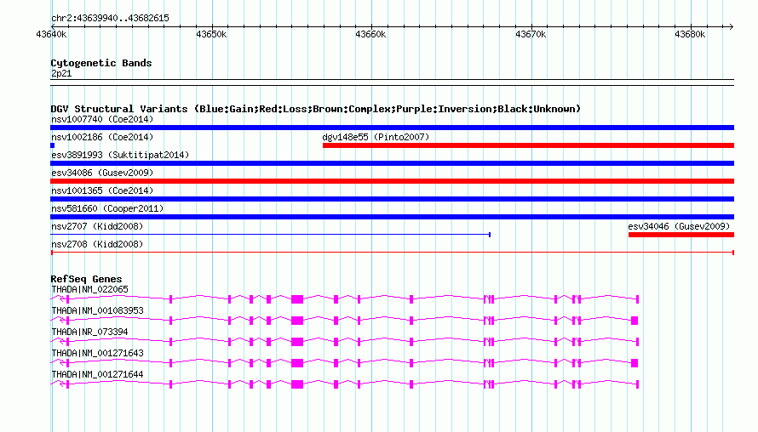
Task: Click the red bar under dgv148e55
Action: (528, 145)
